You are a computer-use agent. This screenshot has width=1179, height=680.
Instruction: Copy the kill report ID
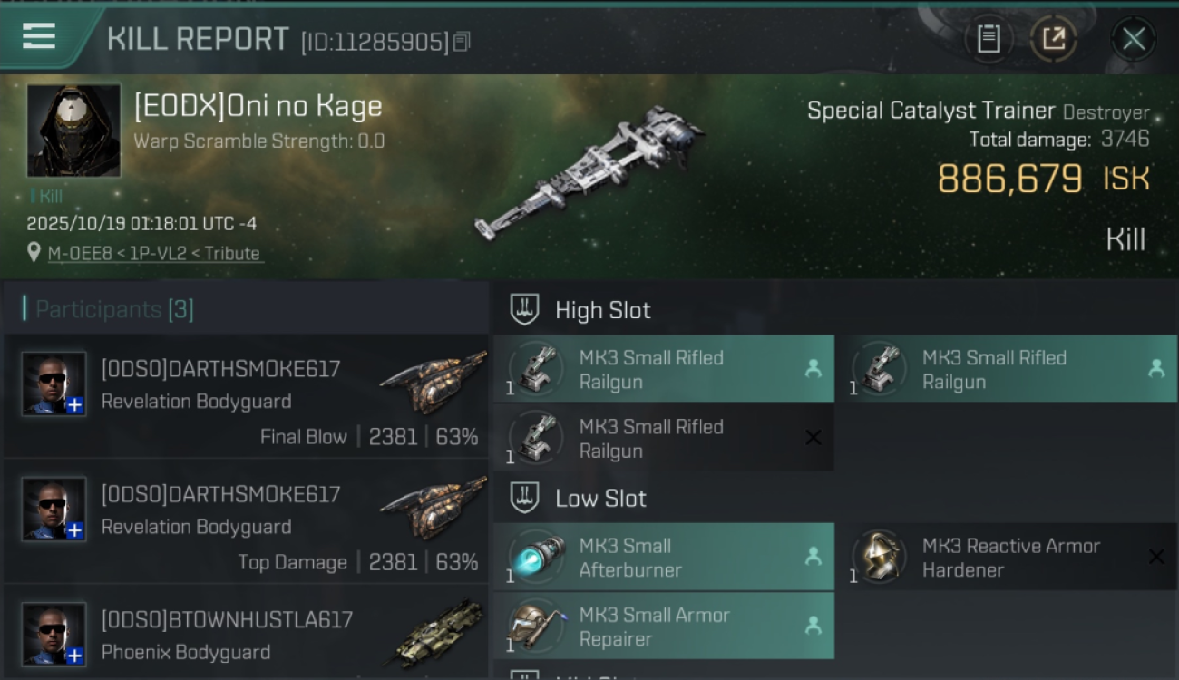pos(462,42)
